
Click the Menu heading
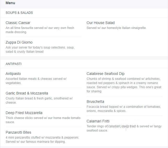click(x=10, y=3)
